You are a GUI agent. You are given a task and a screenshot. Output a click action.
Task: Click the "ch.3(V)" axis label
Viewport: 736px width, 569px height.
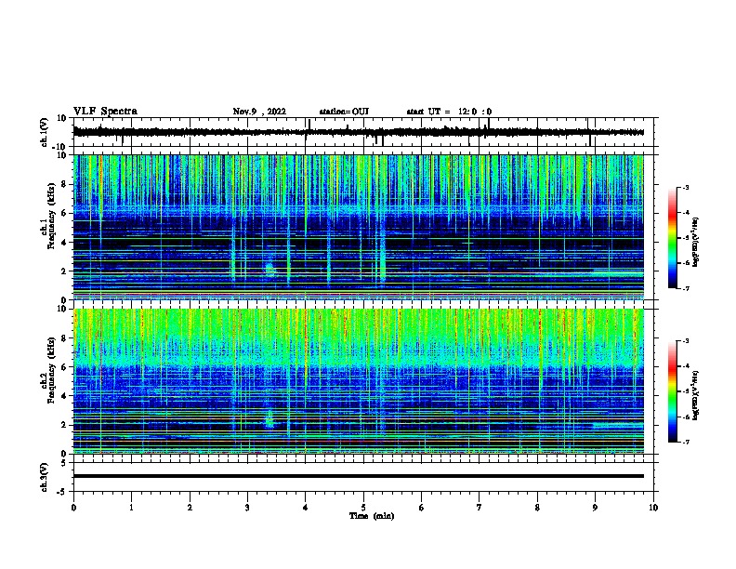(x=44, y=477)
